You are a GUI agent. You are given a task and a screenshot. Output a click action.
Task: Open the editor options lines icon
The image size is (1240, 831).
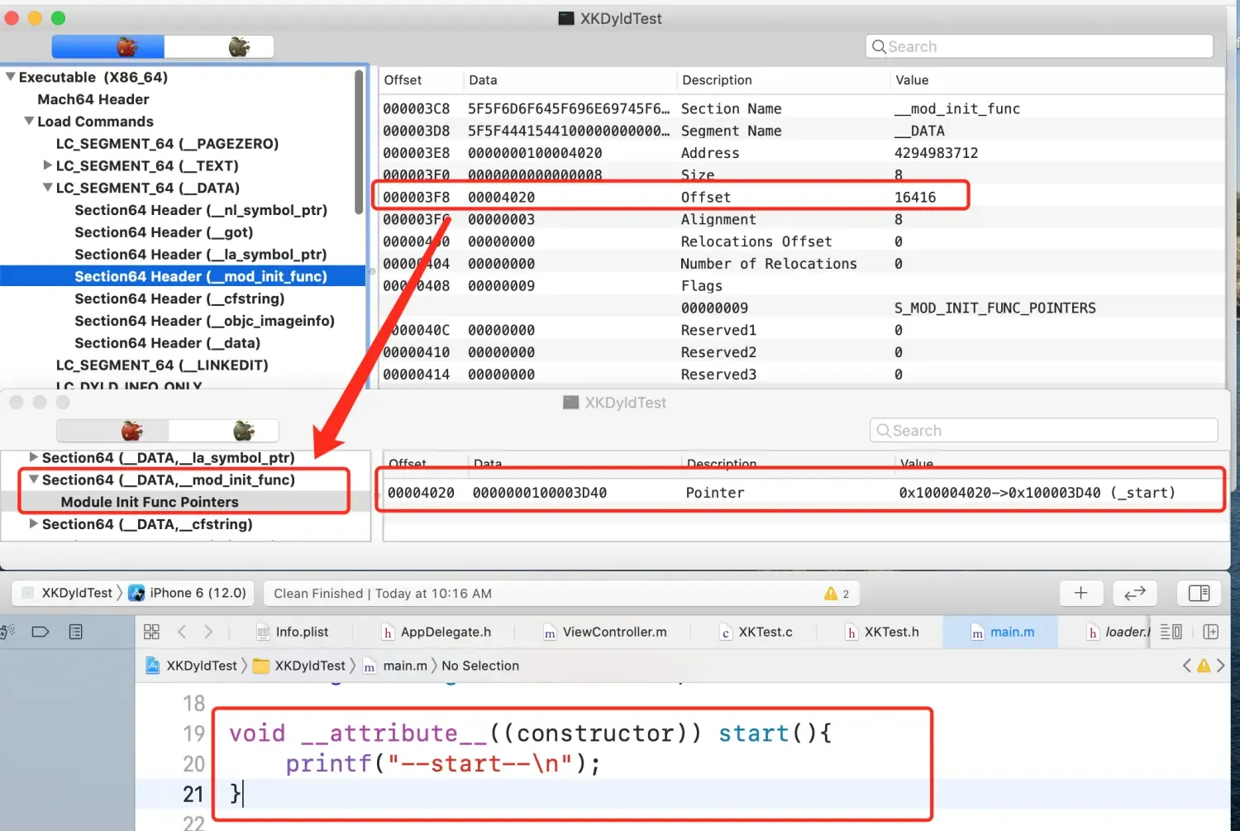coord(1171,632)
